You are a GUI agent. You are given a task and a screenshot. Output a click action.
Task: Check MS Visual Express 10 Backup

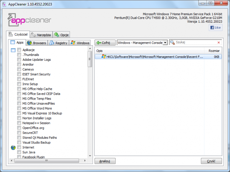pos(19,113)
